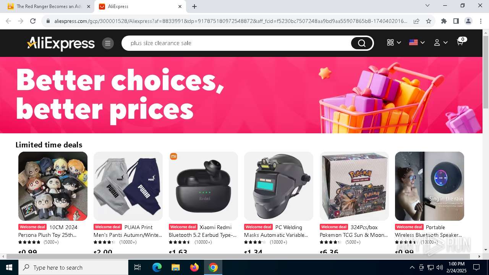
Task: Expand the account profile dropdown
Action: 440,43
